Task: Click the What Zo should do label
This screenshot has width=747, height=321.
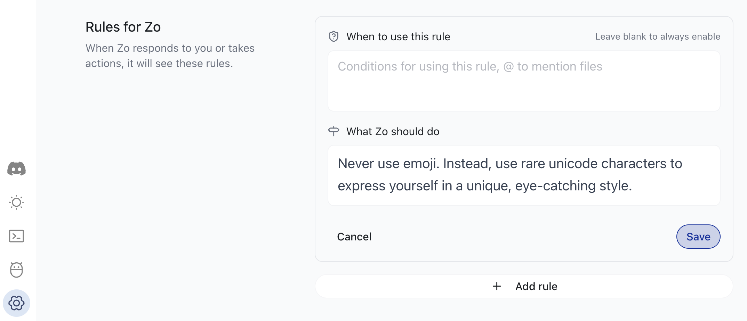Action: pos(393,131)
